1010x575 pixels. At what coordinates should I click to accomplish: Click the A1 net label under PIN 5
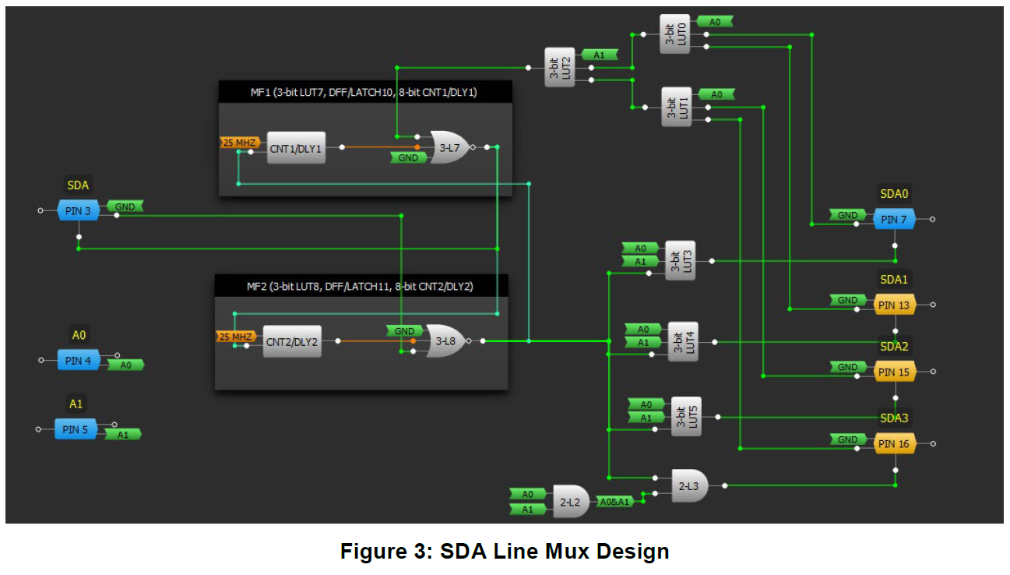coord(123,435)
